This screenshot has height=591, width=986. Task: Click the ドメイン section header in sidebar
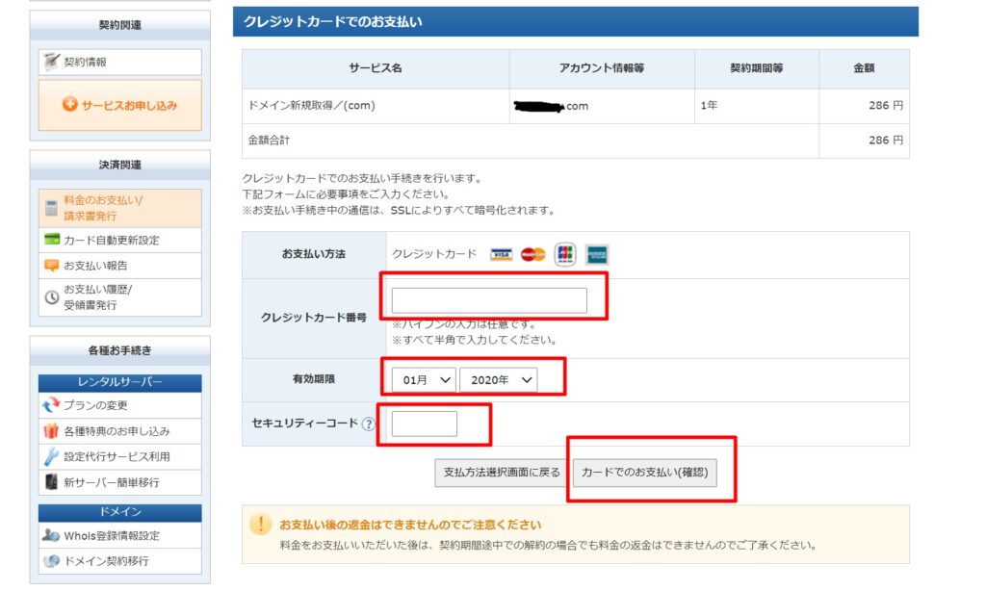pos(120,512)
